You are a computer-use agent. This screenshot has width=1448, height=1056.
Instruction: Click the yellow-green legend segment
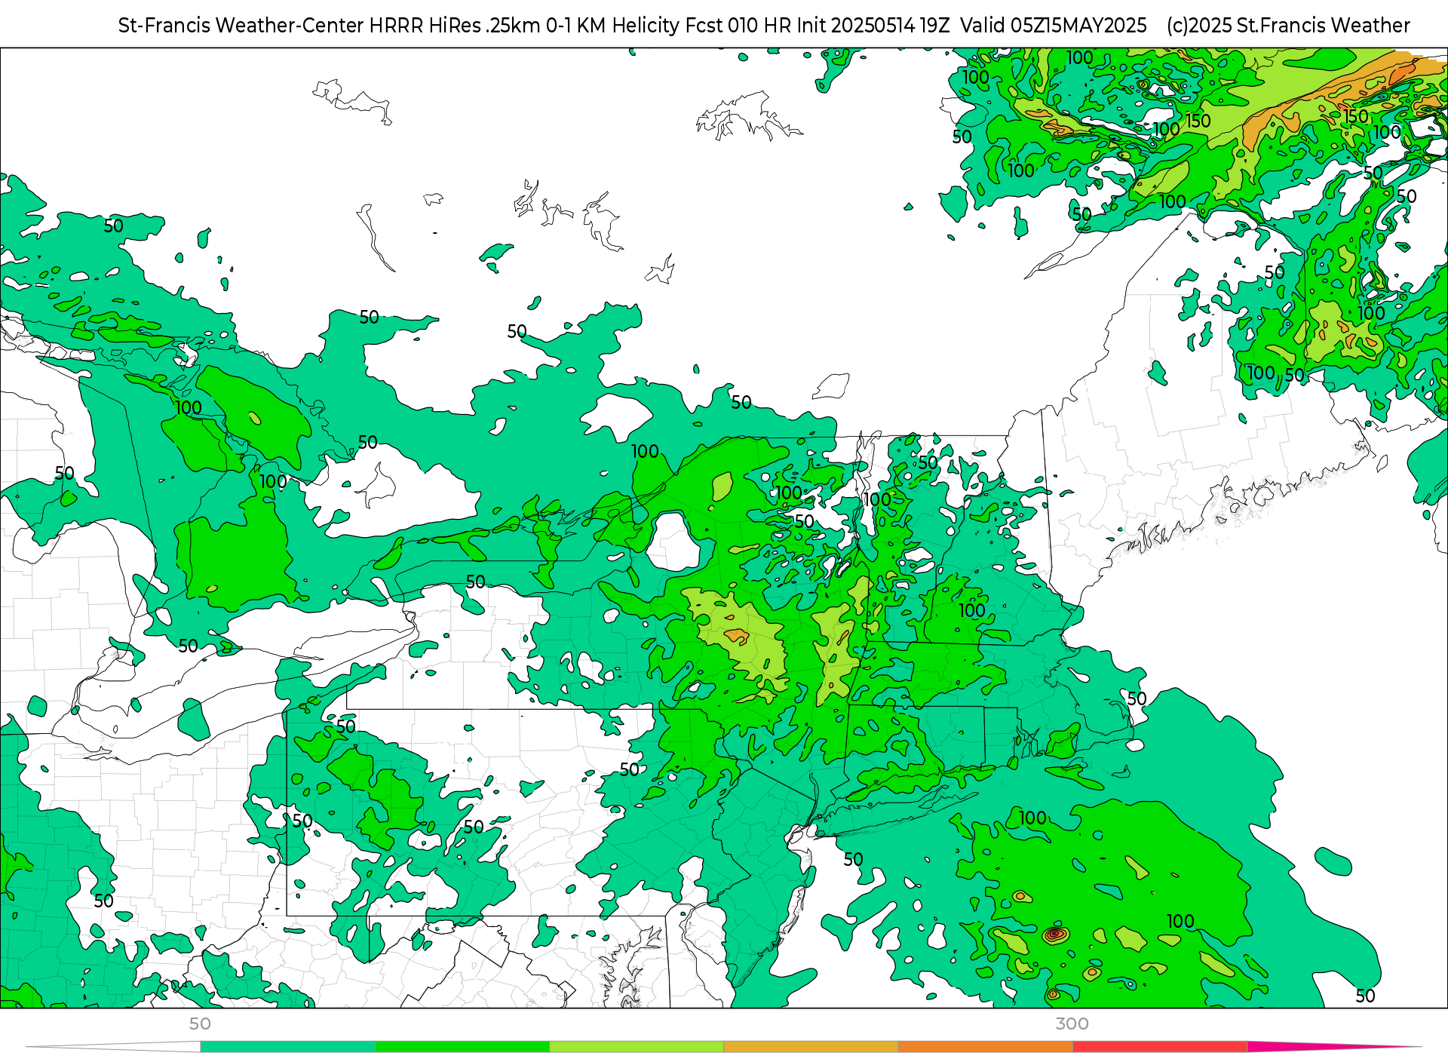pos(636,1046)
